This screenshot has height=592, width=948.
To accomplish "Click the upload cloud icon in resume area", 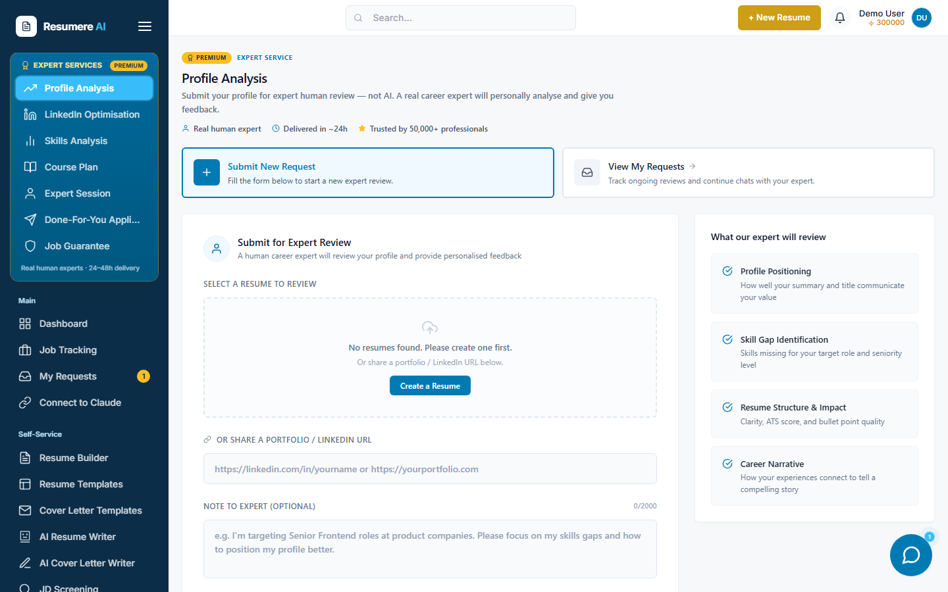I will click(x=430, y=328).
